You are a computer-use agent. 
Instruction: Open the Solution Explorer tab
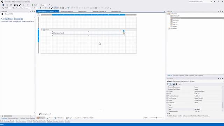tap(178, 76)
